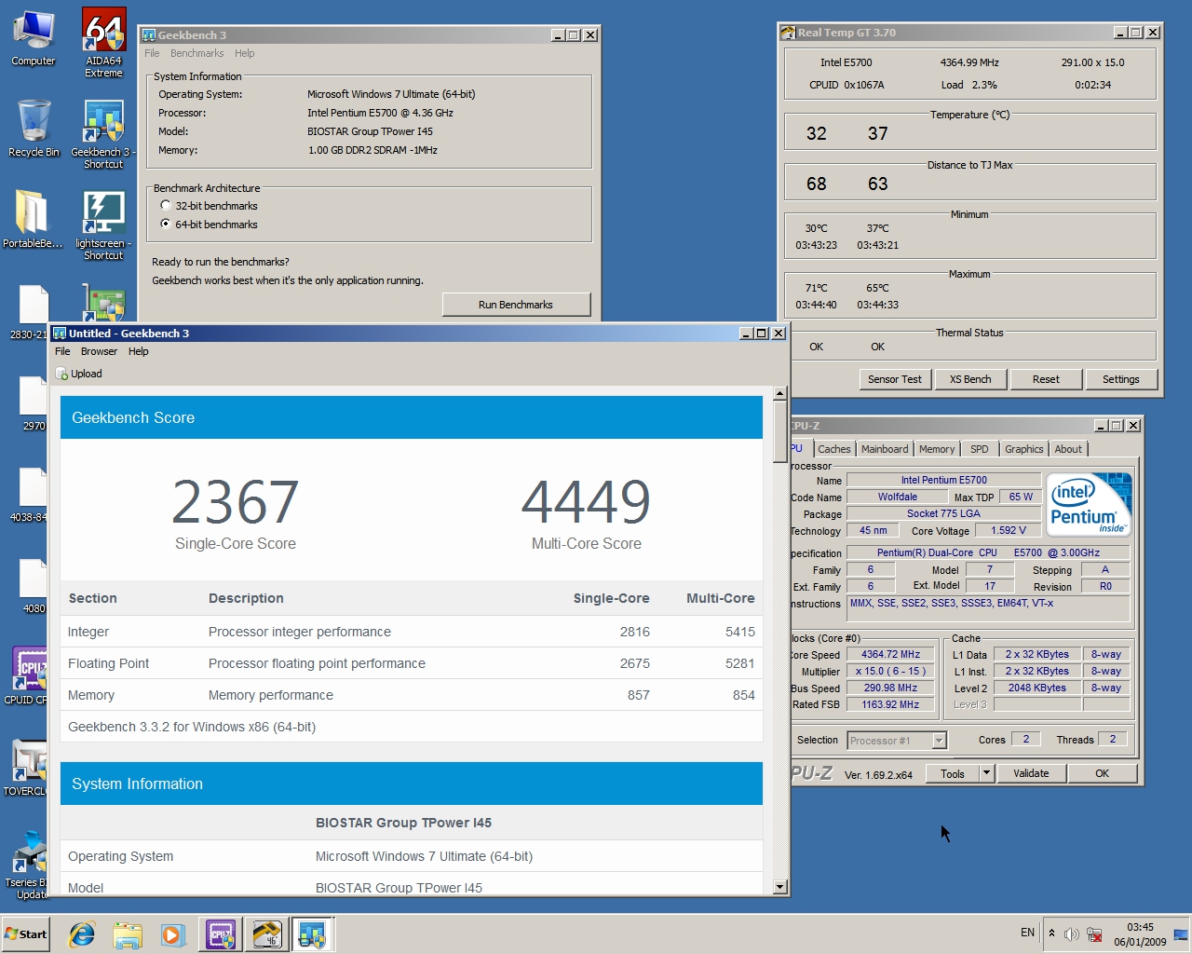The image size is (1192, 954).
Task: Open Benchmarks menu in Geekbench 3
Action: pos(196,53)
